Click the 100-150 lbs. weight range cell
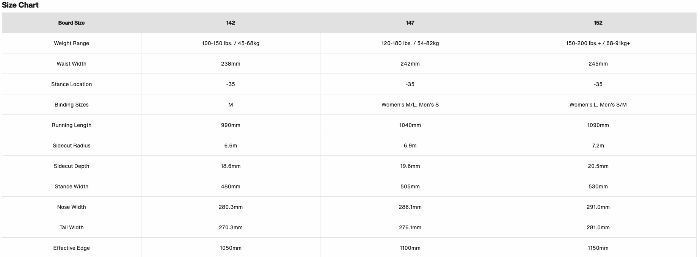The image size is (700, 257). (x=231, y=43)
